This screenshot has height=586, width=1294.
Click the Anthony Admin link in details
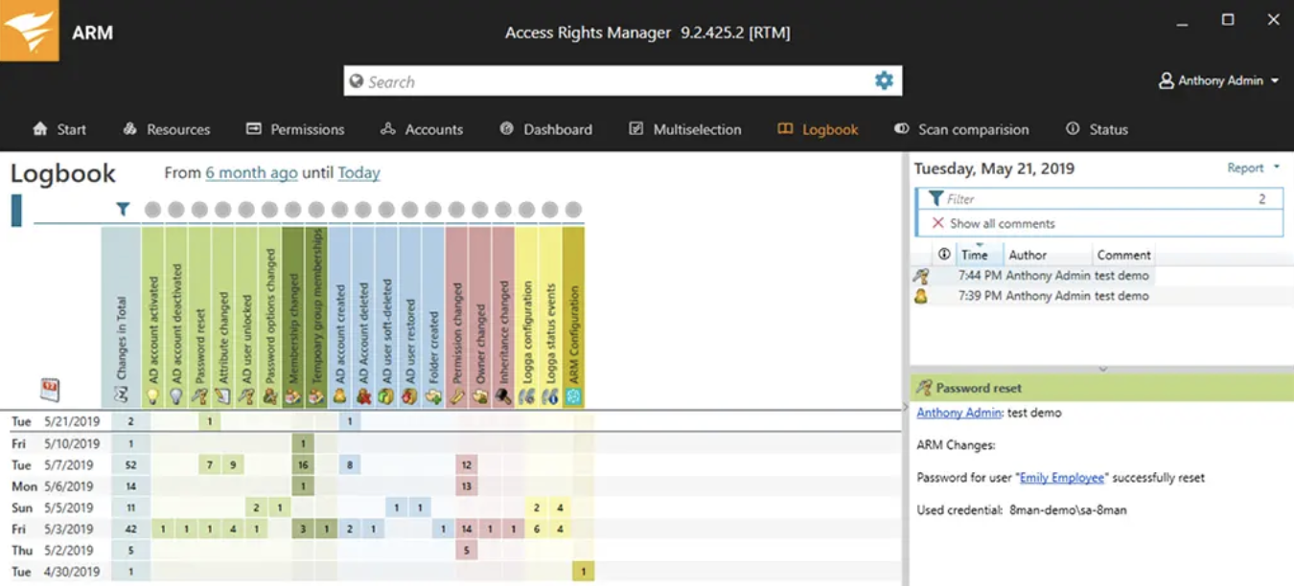959,413
